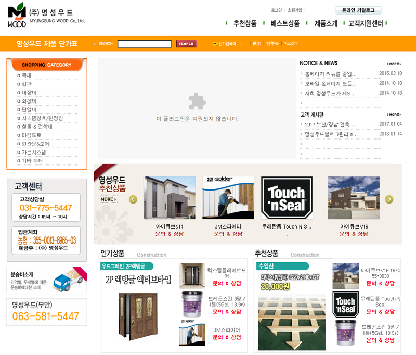416x355 pixels.
Task: Open the 아이큐브s14 house thumbnail
Action: pyautogui.click(x=170, y=198)
